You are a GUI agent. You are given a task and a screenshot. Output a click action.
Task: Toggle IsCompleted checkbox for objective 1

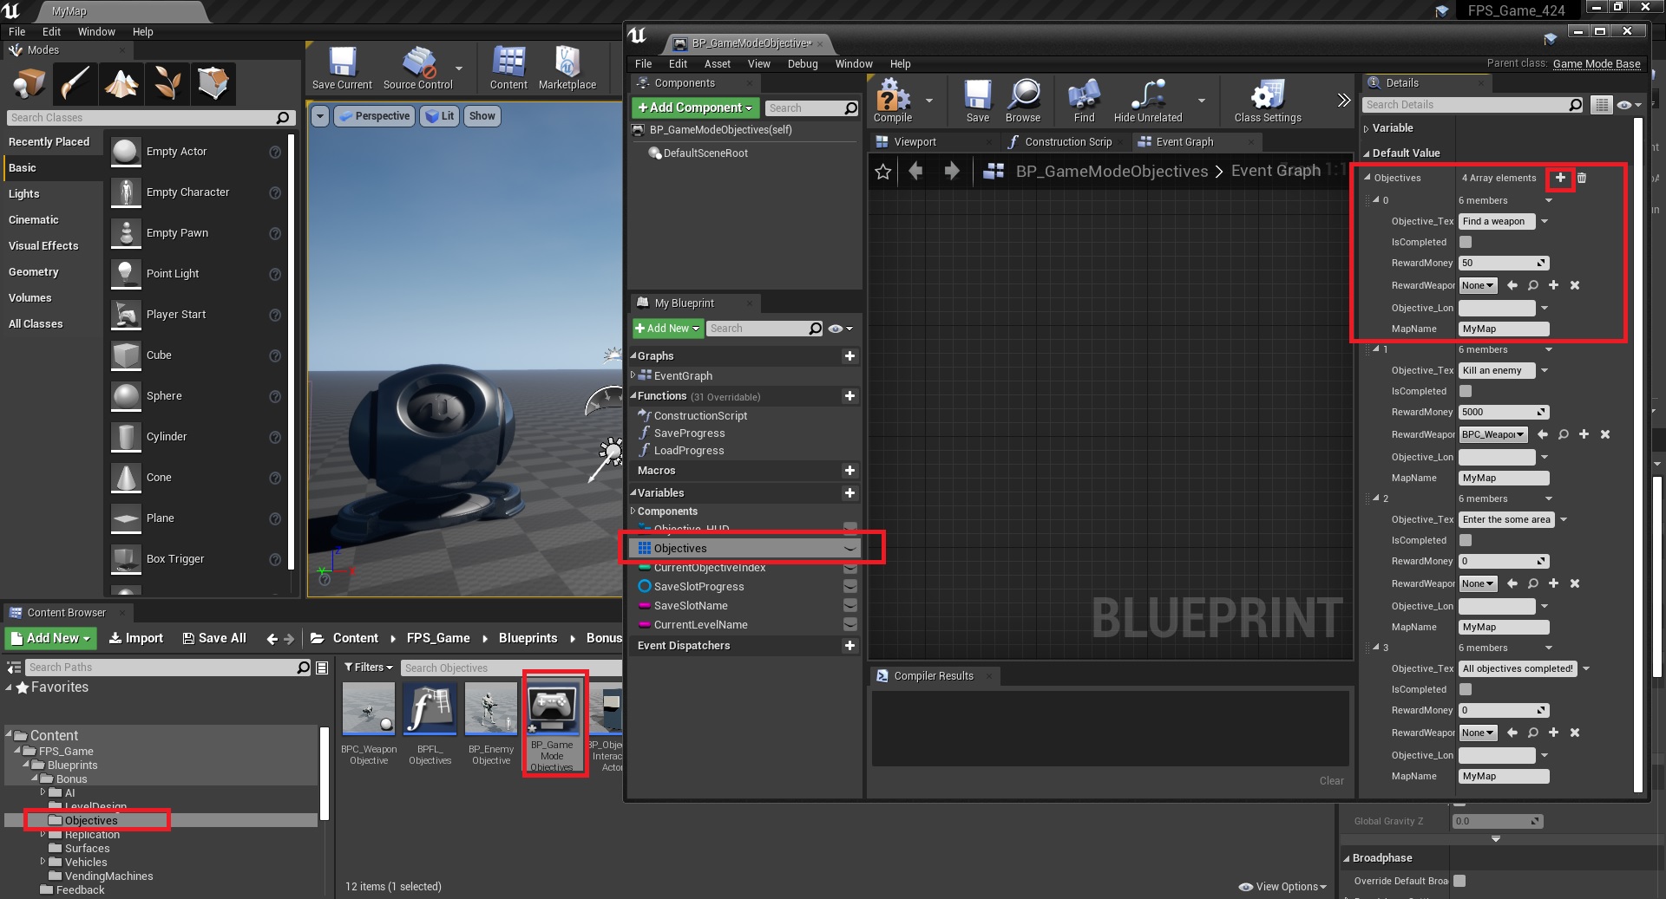[x=1466, y=392]
